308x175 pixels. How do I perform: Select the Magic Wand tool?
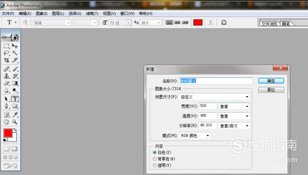15,53
